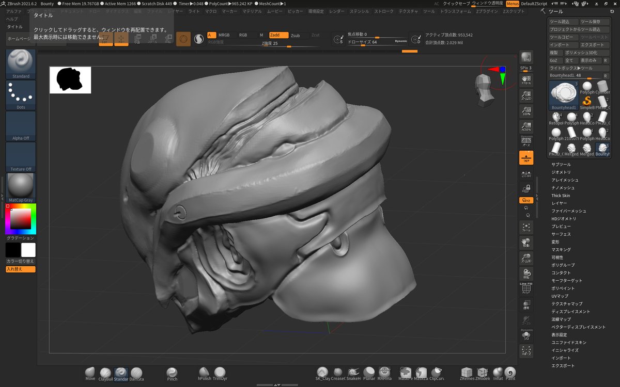
Task: Toggle PolyF line fill display
Action: tap(526, 288)
